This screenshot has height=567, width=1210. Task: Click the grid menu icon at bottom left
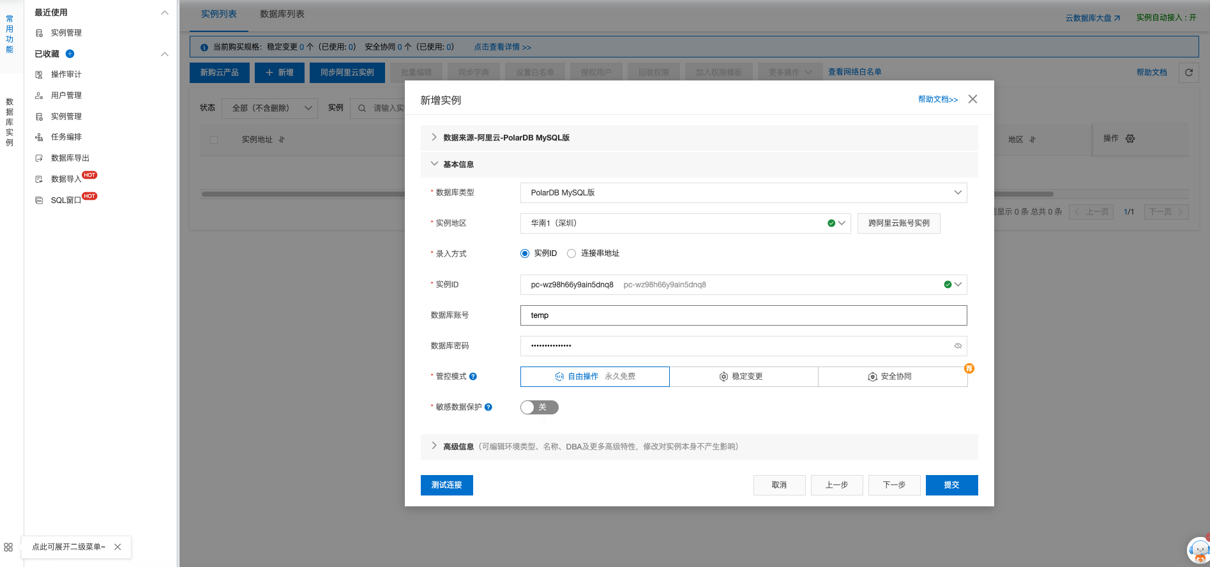pyautogui.click(x=8, y=547)
